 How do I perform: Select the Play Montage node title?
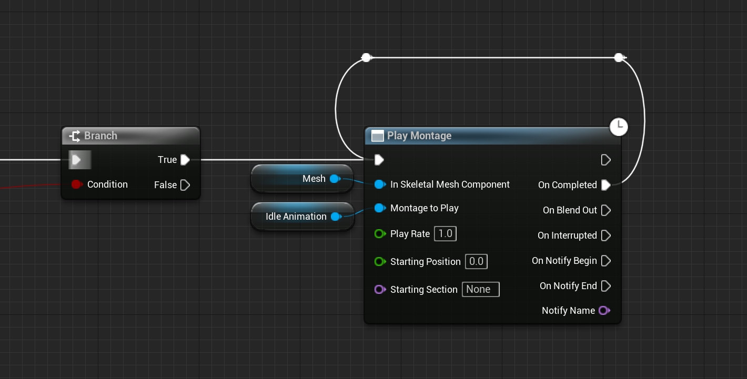419,136
